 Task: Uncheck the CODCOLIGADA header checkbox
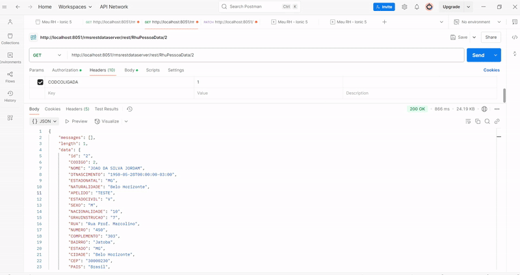coord(40,82)
